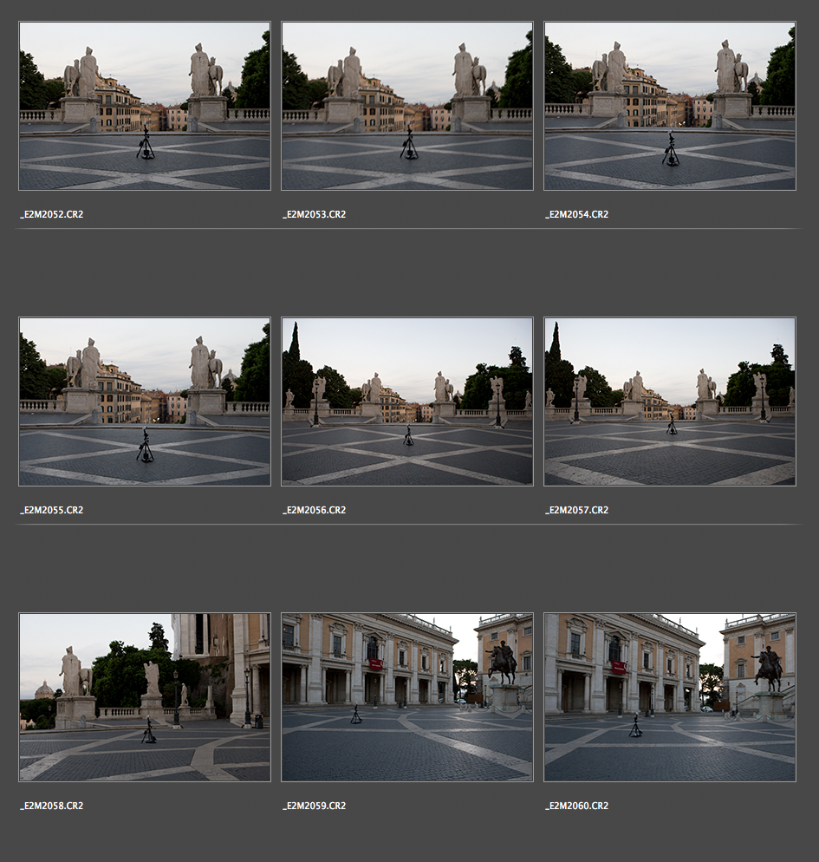The image size is (819, 862).
Task: Highlight the _E2M2059.CR2 palace thumbnail
Action: pyautogui.click(x=407, y=697)
